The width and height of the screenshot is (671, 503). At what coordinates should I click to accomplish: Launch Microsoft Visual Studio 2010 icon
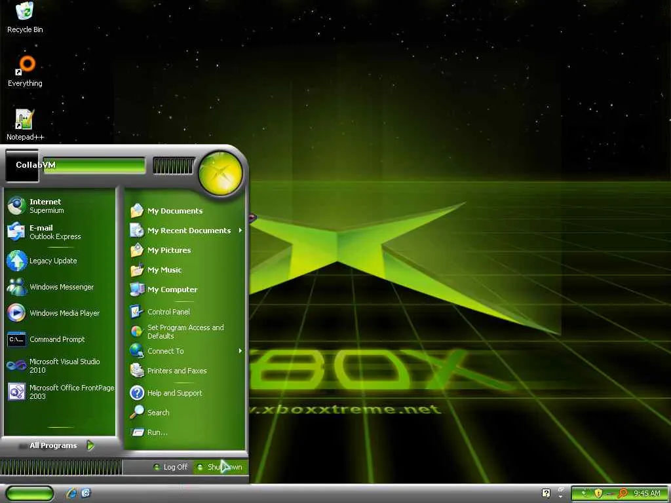pyautogui.click(x=16, y=365)
